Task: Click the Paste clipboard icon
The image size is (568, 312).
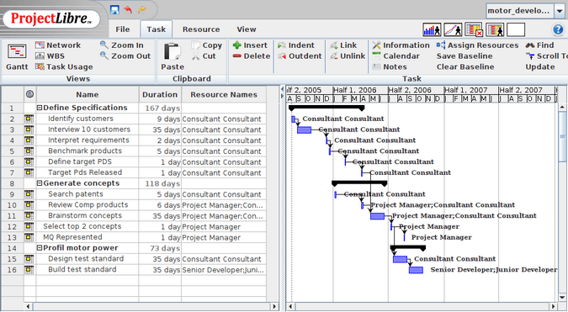Action: pyautogui.click(x=172, y=51)
